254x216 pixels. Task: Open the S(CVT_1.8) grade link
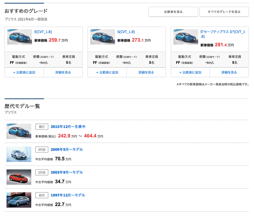coord(126,32)
